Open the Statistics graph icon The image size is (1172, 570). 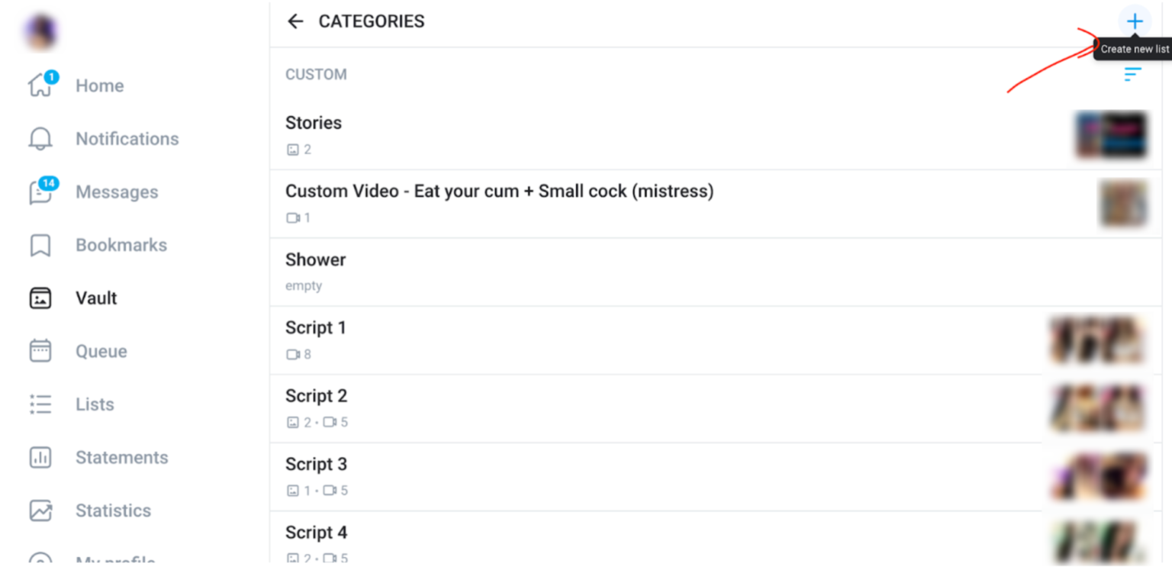(40, 510)
